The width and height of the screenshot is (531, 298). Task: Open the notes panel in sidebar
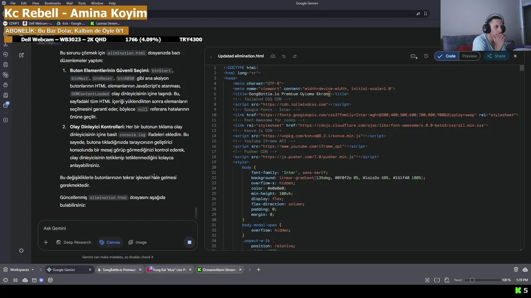tap(5, 65)
